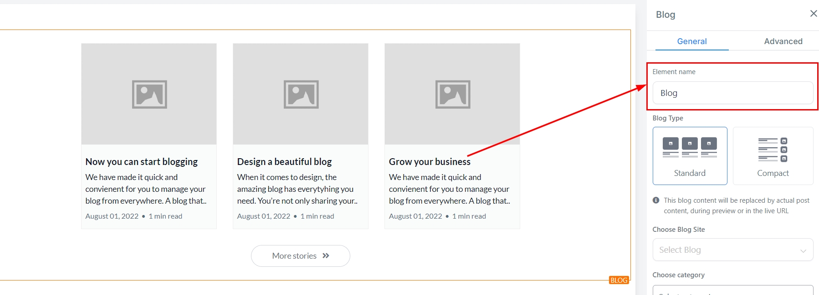Click the Design a beautiful blog image placeholder
Image resolution: width=819 pixels, height=295 pixels.
click(301, 94)
